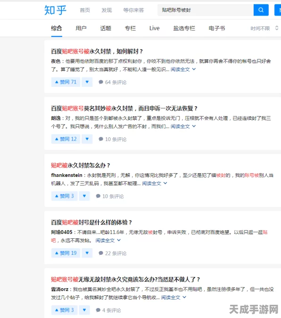This screenshot has width=281, height=318.
Task: Expand fhankenstein answer via 阅读全文
Action: 154,184
